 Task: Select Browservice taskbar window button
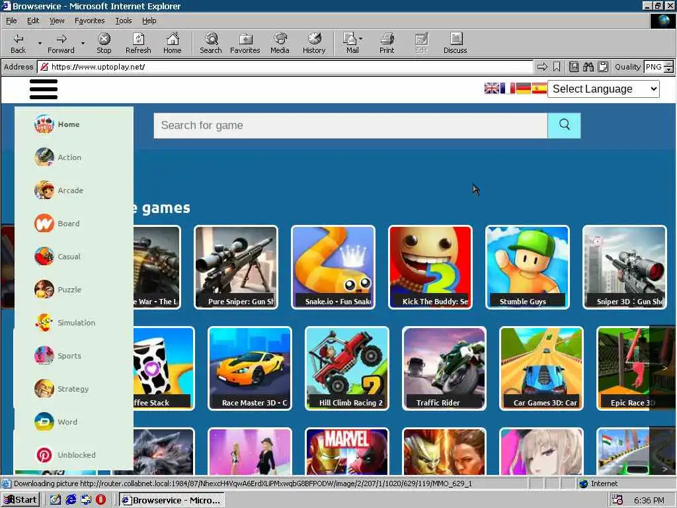click(x=172, y=500)
